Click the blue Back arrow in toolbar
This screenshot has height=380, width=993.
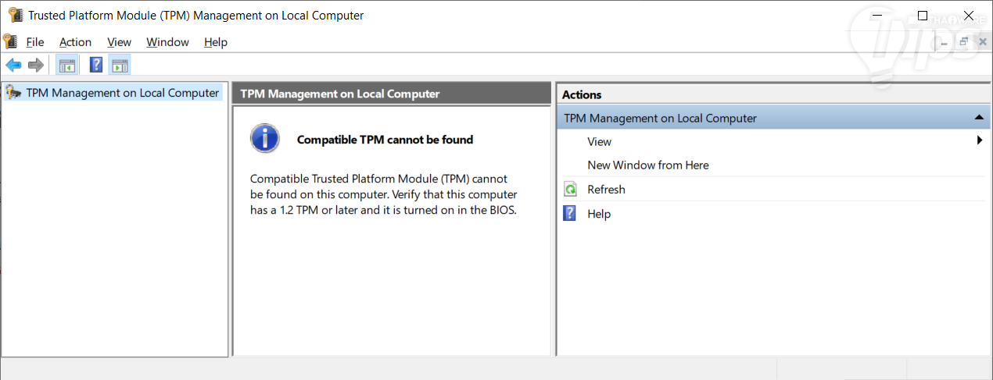point(13,66)
